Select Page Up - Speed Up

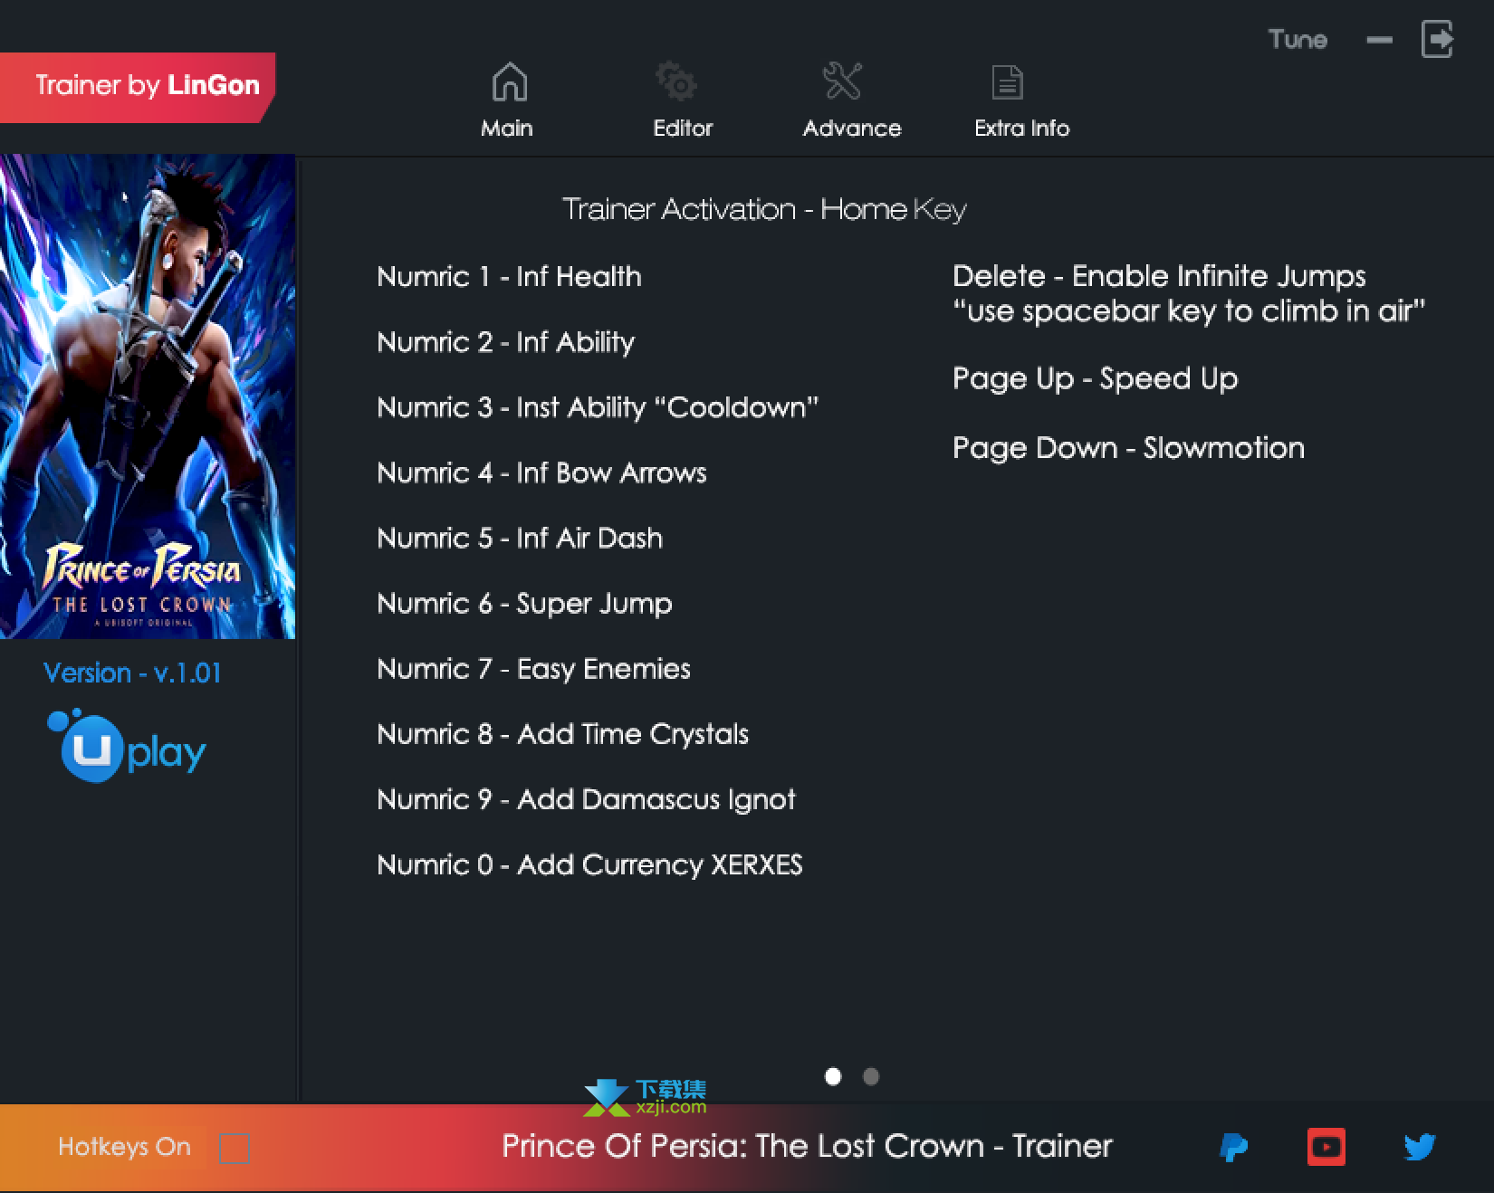(1095, 378)
